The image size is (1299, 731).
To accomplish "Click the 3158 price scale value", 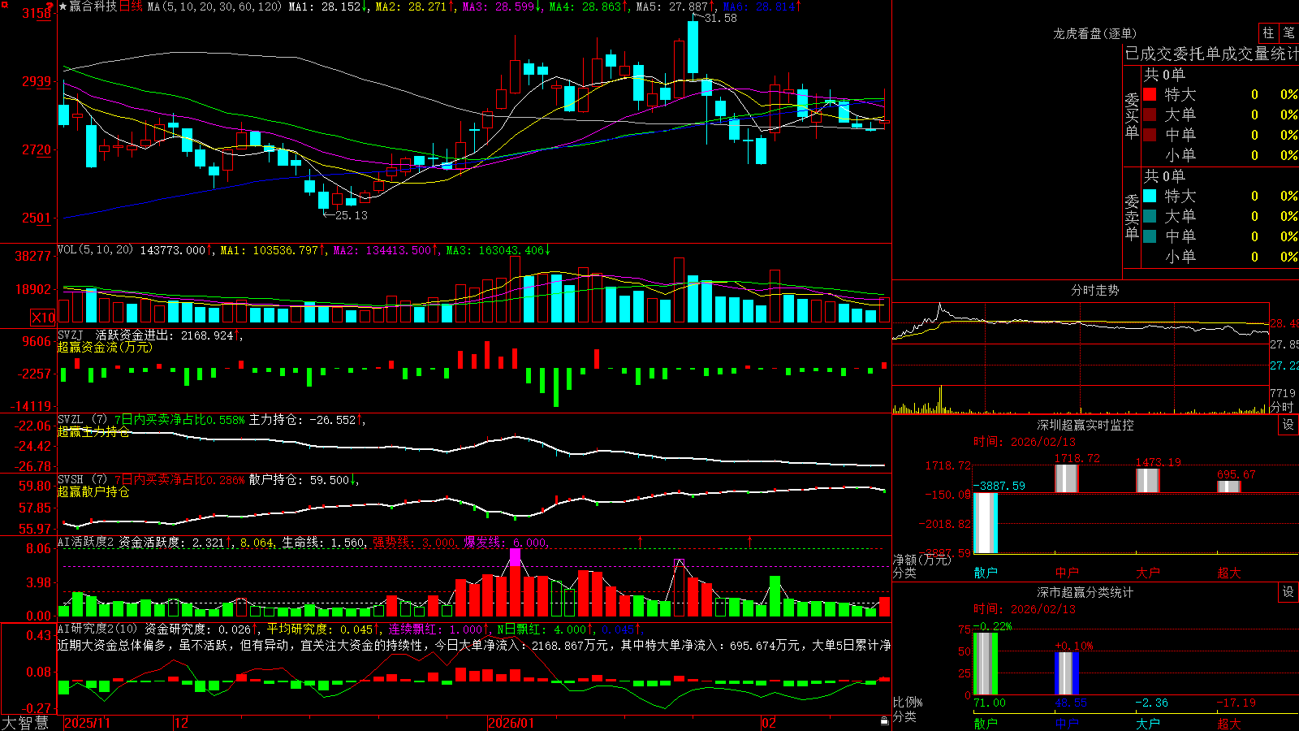I will (x=37, y=13).
